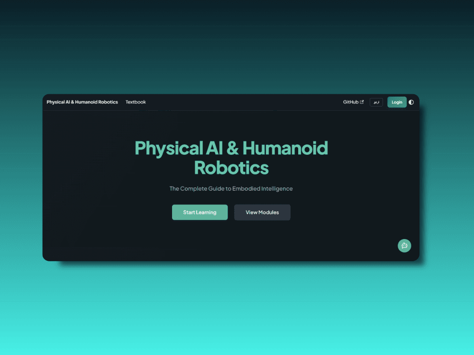Open the chatbot assistant floating icon

coord(404,246)
